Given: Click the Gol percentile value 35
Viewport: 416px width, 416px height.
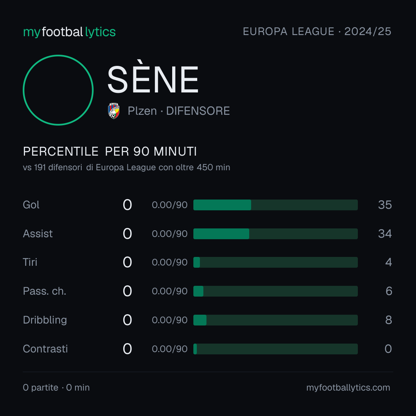Looking at the screenshot, I should (385, 205).
